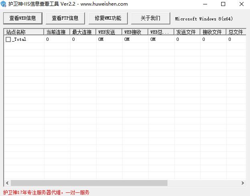
Task: Click the 接收文件 column header
Action: click(x=213, y=32)
